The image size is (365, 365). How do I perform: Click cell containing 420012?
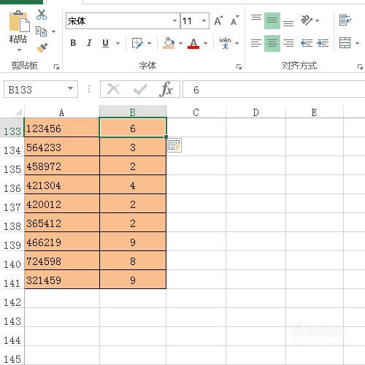tap(62, 204)
